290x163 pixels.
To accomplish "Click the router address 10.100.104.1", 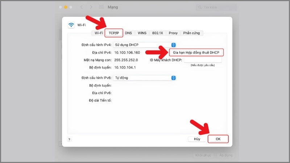I will click(x=125, y=67).
